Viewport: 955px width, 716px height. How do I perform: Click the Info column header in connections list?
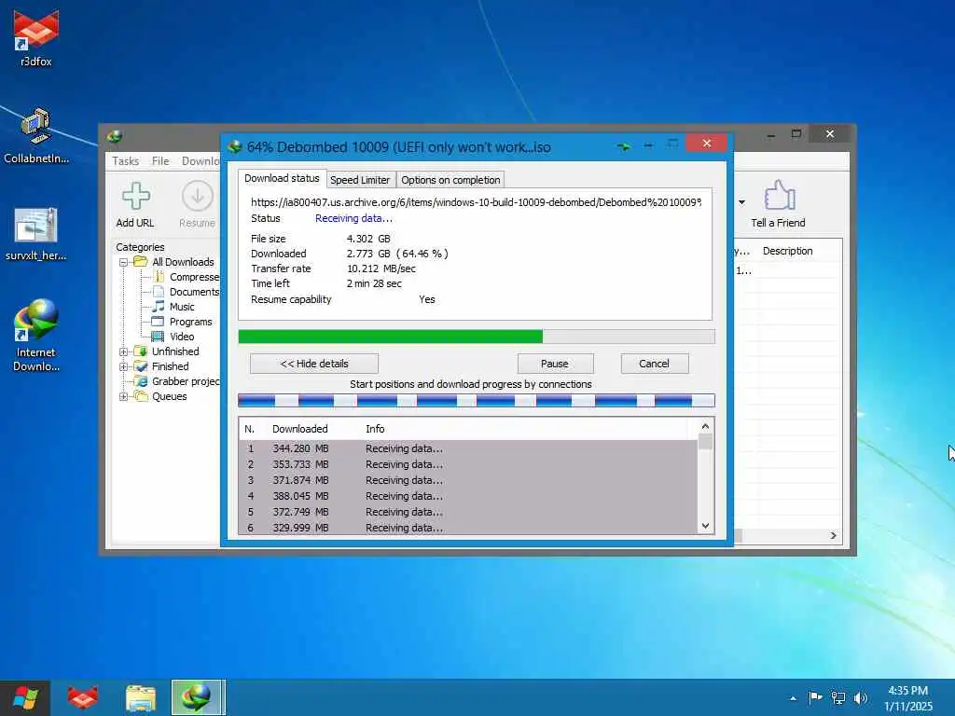375,429
